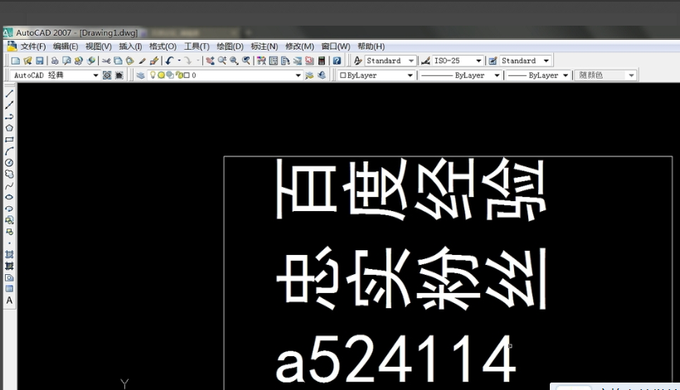Toggle the layer on/off lightbulb icon

point(152,75)
